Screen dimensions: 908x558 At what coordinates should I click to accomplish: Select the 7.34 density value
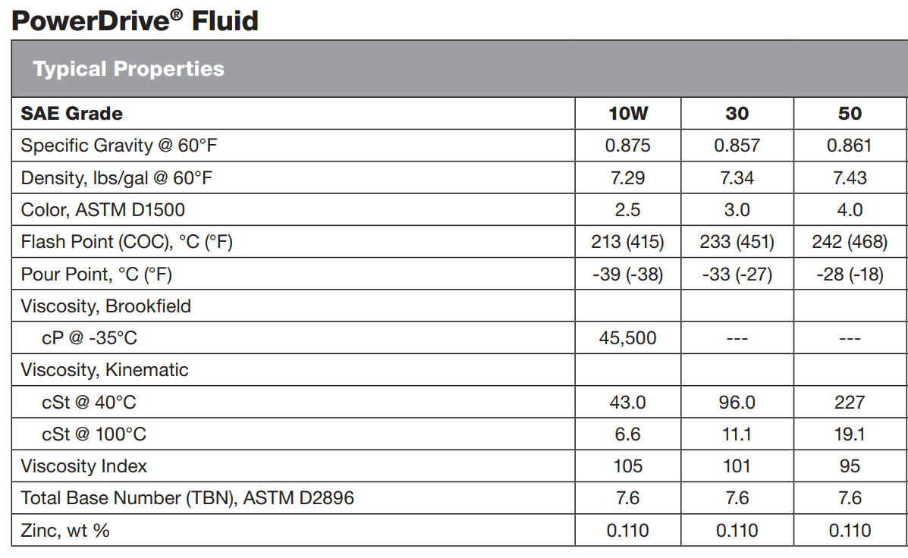(x=737, y=178)
